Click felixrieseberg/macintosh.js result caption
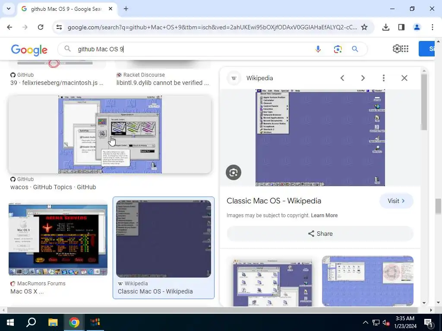The width and height of the screenshot is (442, 331). (x=57, y=83)
